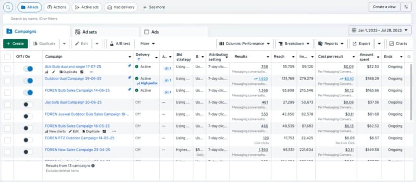Open FOREN PTZ Outdoor Campaign 14-05-25 link
The height and width of the screenshot is (182, 416).
click(80, 138)
